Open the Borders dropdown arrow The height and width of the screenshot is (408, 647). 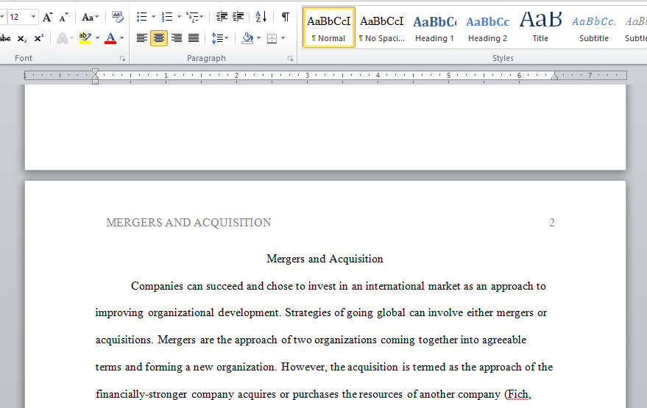click(x=283, y=38)
